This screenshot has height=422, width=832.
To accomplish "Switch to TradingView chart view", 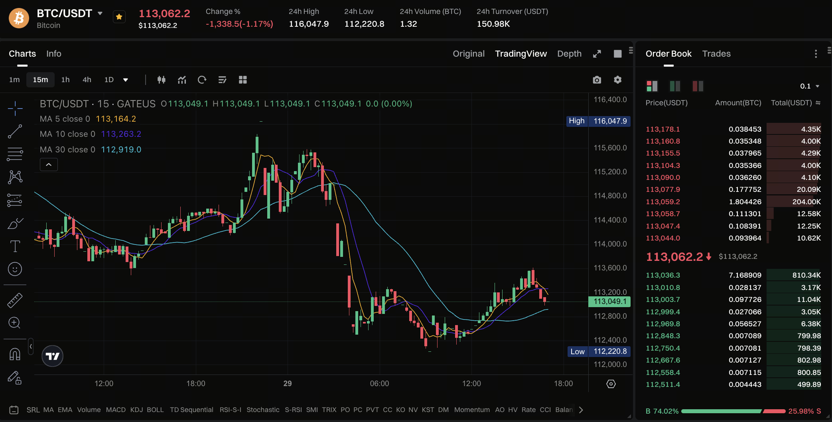I will (521, 53).
